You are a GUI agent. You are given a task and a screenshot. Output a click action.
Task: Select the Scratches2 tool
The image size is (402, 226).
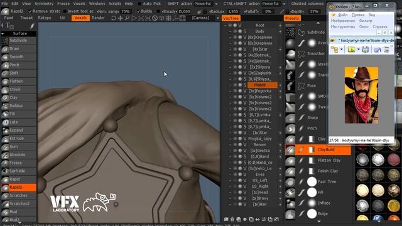(18, 203)
